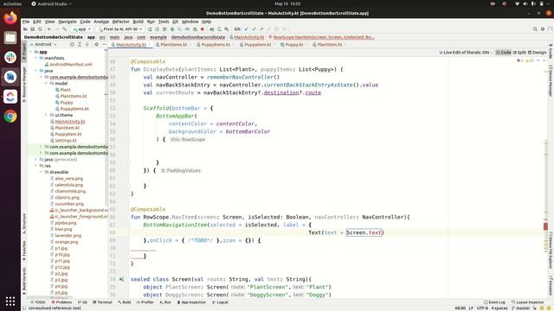Click the Save All toolbar icon
Screen dimensions: 554x311
tap(33, 29)
